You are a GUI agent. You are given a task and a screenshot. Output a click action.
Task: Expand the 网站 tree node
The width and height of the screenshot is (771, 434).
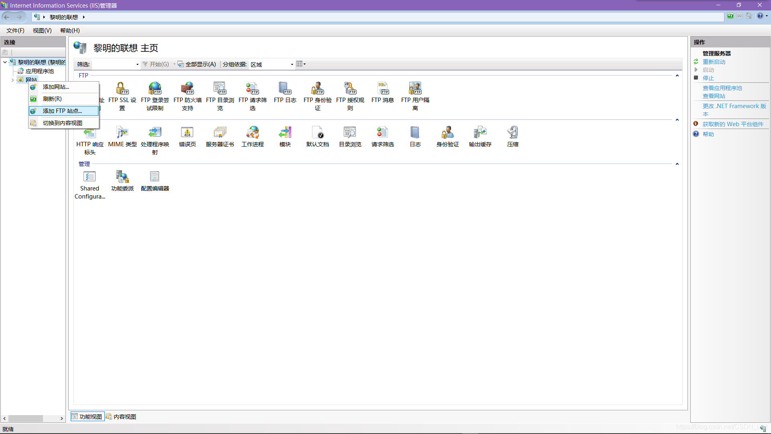(x=13, y=80)
